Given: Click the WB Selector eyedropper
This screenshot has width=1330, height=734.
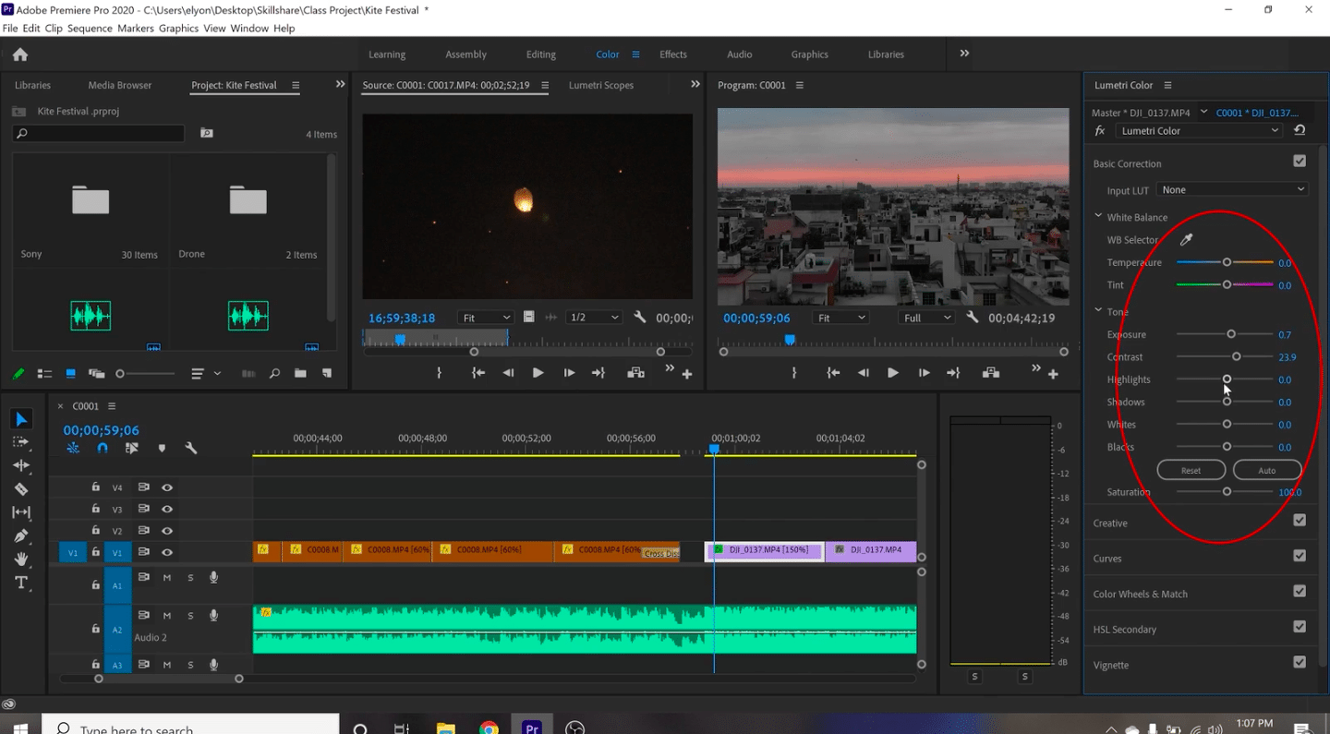Looking at the screenshot, I should [1187, 240].
